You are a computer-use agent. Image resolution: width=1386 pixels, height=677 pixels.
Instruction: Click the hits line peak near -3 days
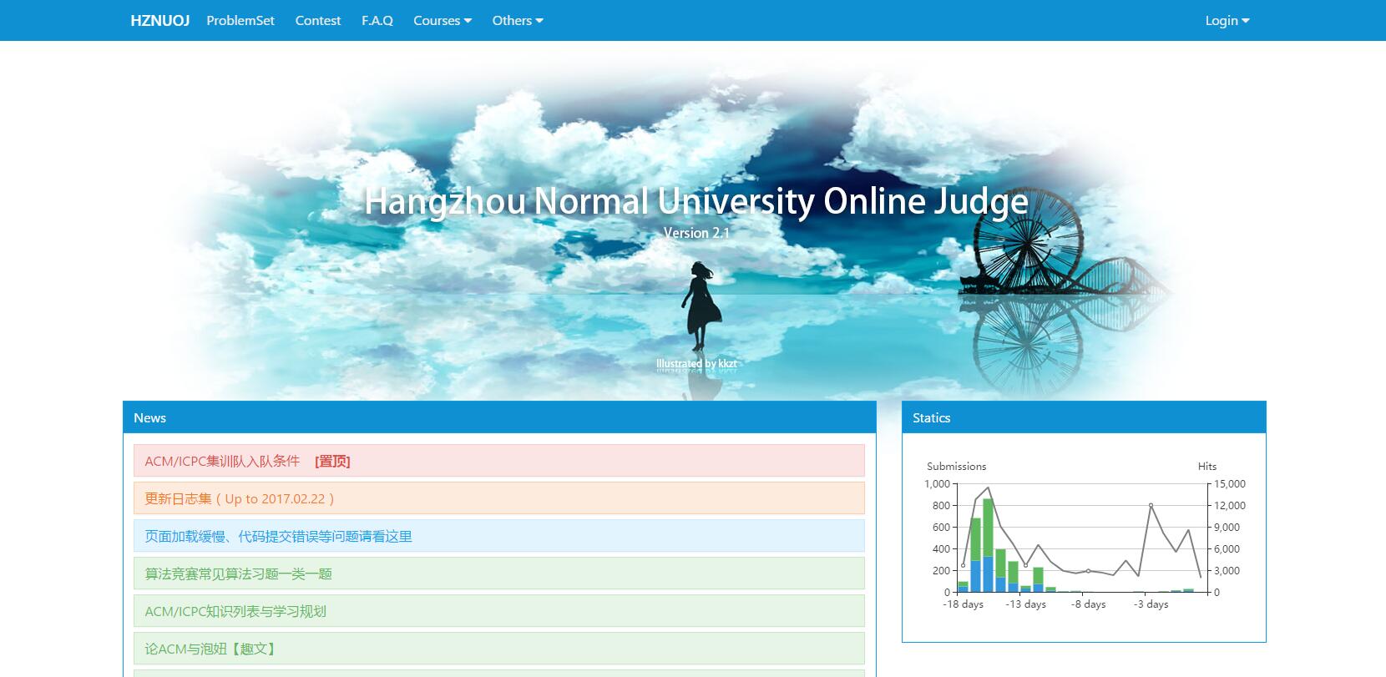pyautogui.click(x=1151, y=505)
